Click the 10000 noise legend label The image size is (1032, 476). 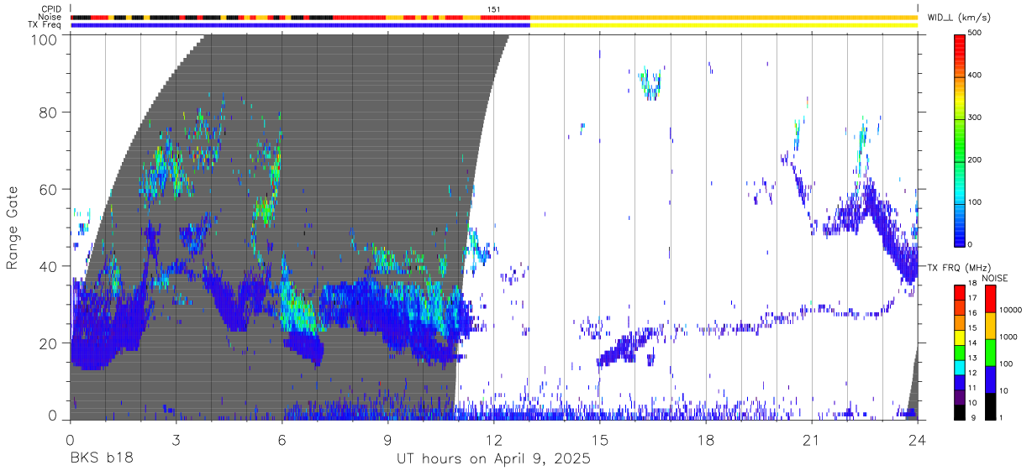[1010, 310]
